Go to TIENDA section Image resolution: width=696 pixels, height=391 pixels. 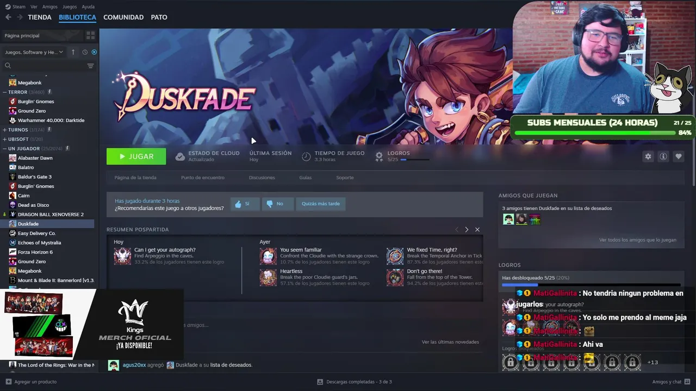tap(40, 17)
